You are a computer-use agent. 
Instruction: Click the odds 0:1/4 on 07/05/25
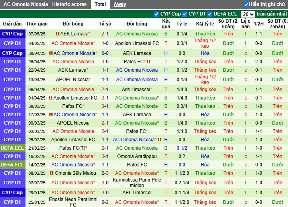tap(182, 34)
